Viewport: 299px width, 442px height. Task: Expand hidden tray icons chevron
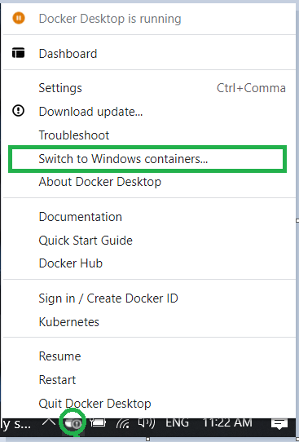(49, 422)
